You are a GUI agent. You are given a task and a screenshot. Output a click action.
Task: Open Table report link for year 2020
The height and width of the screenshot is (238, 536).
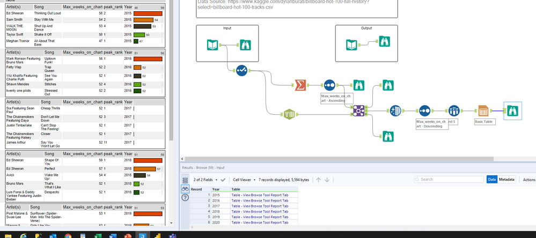coord(260,222)
